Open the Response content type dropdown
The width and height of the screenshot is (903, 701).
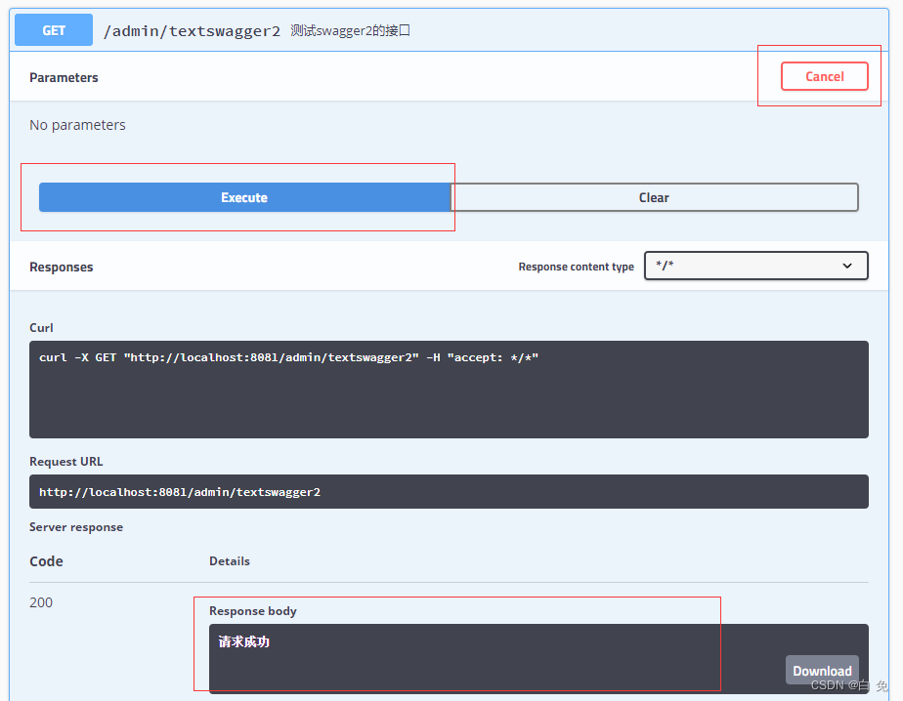pyautogui.click(x=755, y=266)
